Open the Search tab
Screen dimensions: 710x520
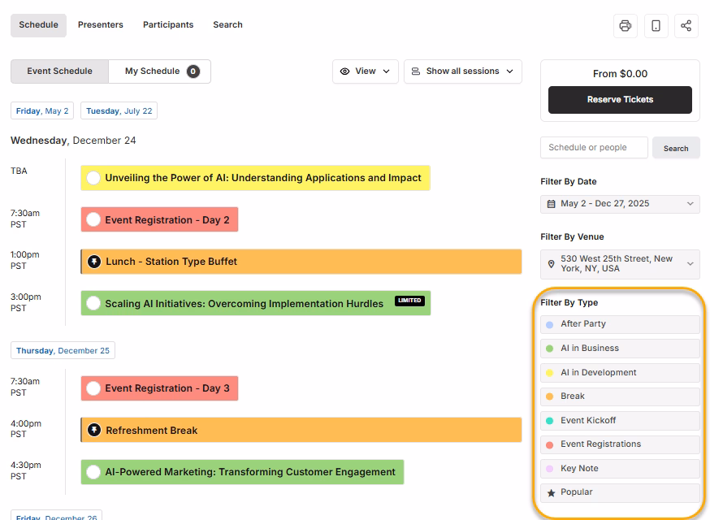tap(227, 25)
